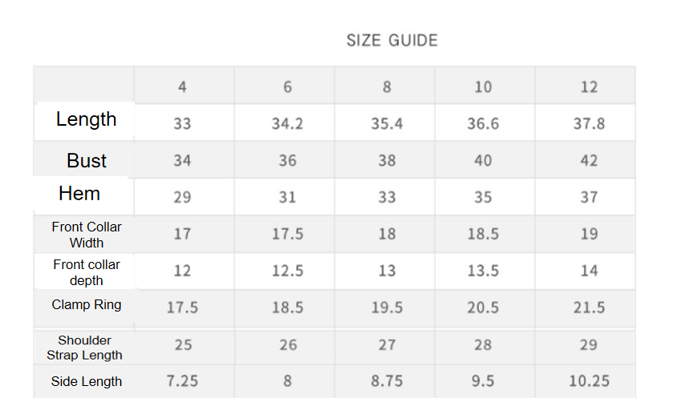
Task: Click the hem value 33
Action: coord(387,197)
